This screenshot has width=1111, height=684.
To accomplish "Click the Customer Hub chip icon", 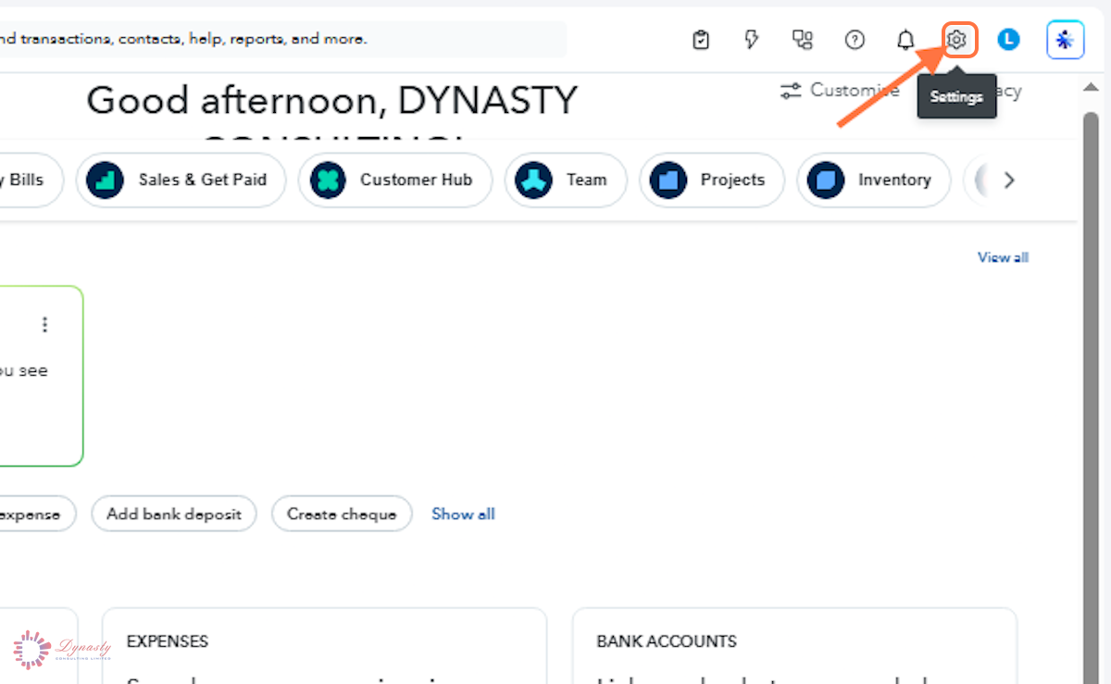I will click(327, 180).
